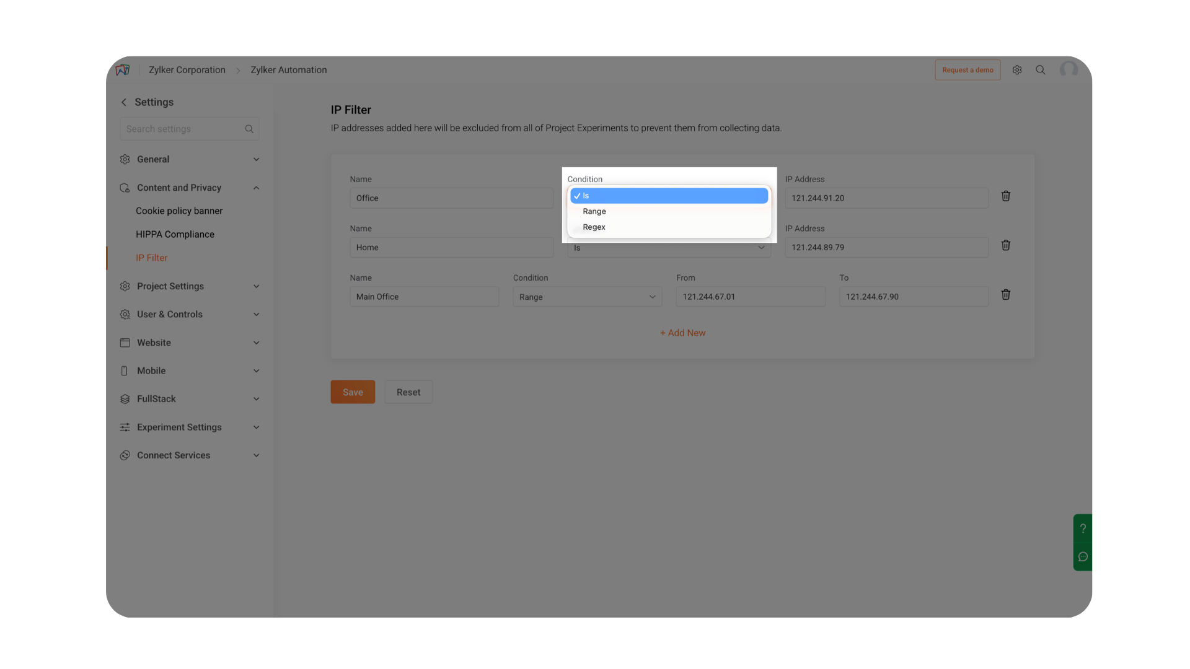
Task: Select Range in Condition dropdown list
Action: pyautogui.click(x=594, y=211)
